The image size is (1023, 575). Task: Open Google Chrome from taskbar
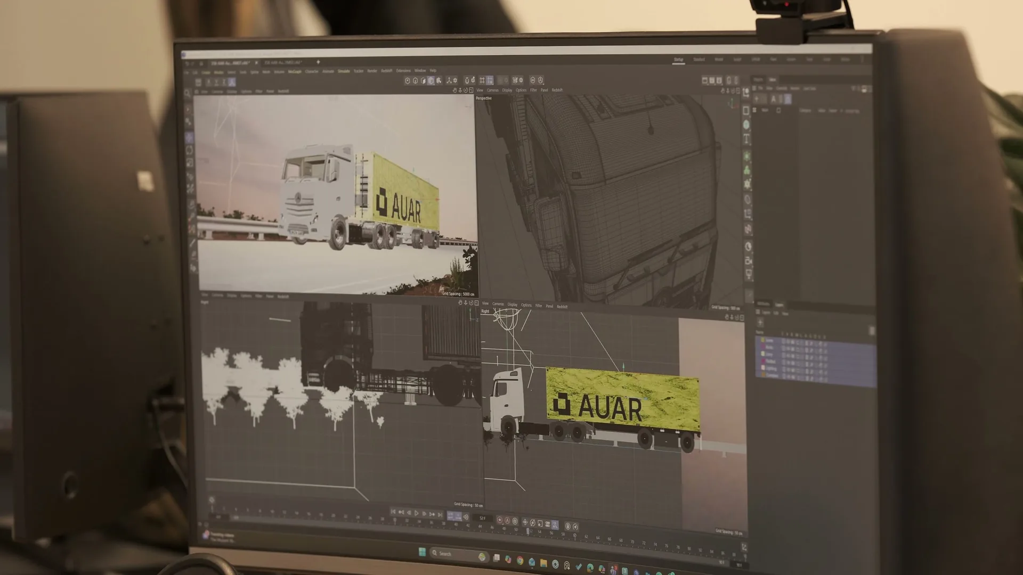point(520,560)
